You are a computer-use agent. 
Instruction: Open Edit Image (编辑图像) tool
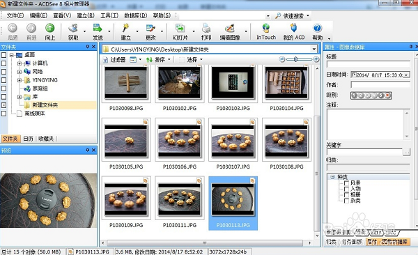pos(230,29)
